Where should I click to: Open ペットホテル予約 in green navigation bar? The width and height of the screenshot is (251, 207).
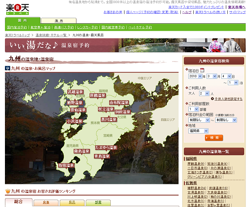(x=140, y=27)
